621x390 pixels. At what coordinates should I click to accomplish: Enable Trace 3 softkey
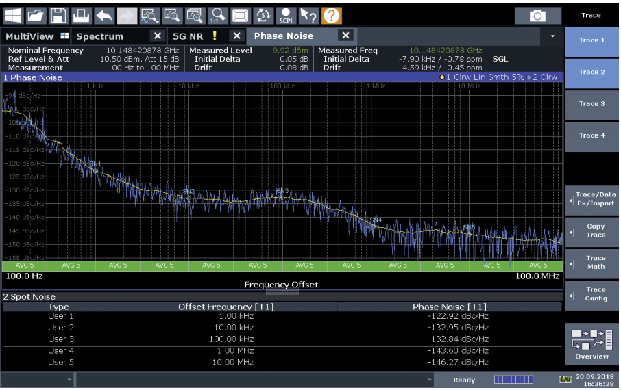point(592,104)
